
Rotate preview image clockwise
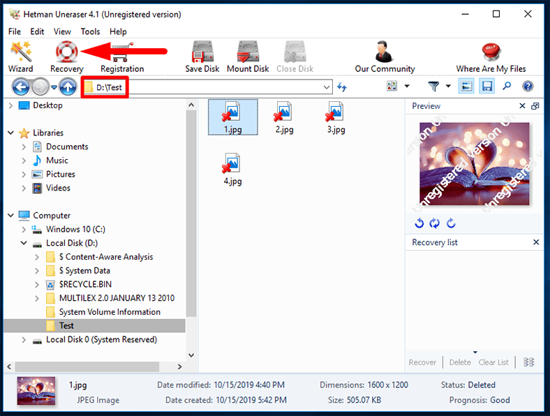pyautogui.click(x=451, y=223)
